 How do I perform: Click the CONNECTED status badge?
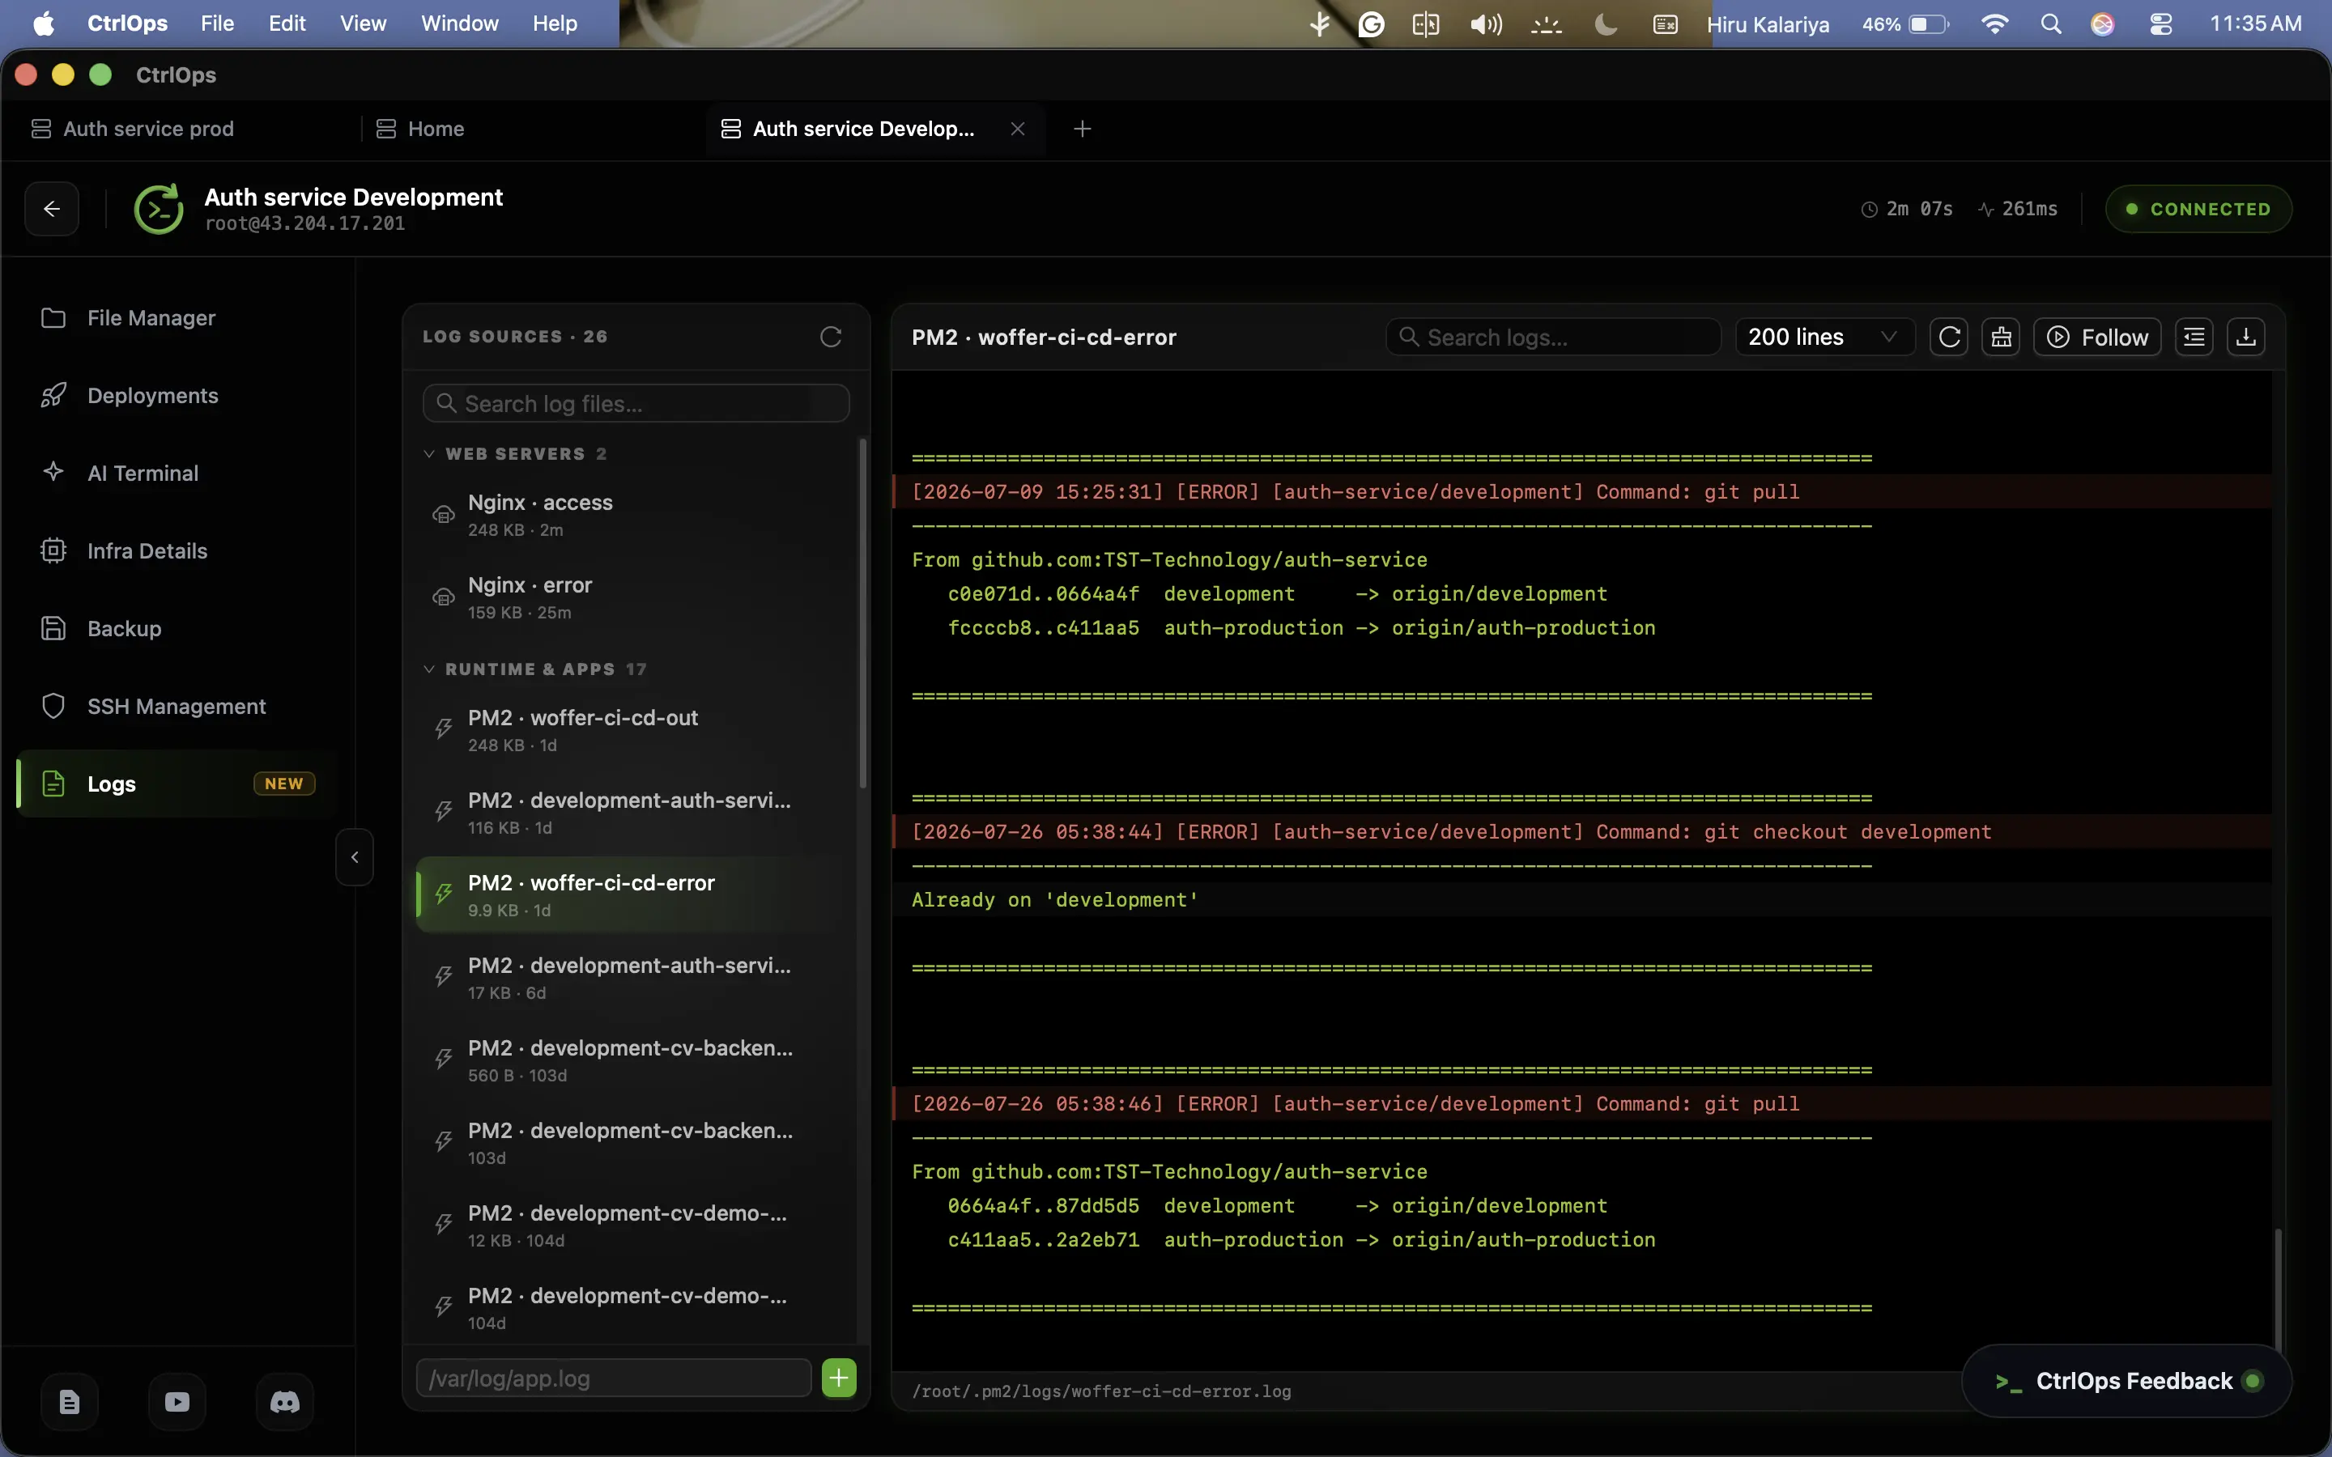[2198, 209]
